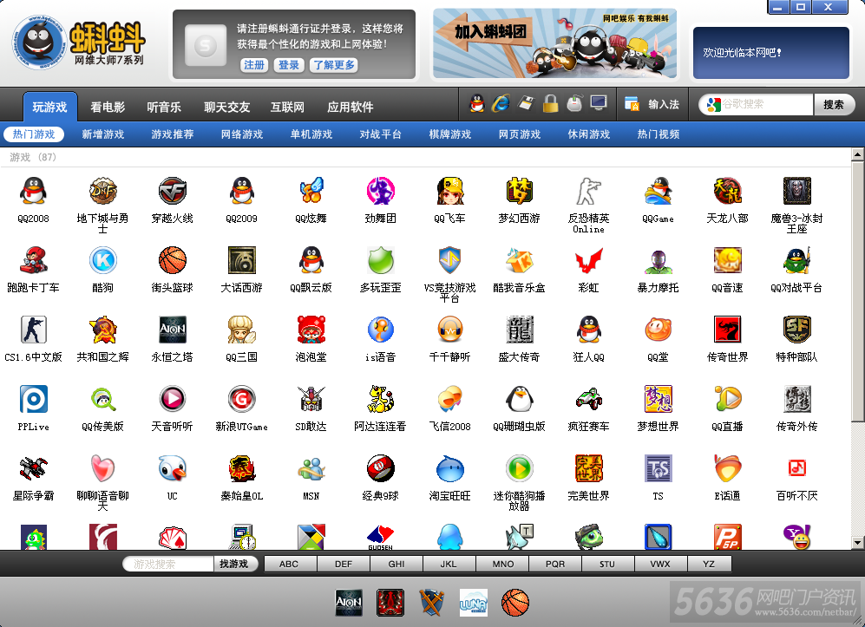865x627 pixels.
Task: Launch 街头篮球 basketball icon
Action: (172, 260)
